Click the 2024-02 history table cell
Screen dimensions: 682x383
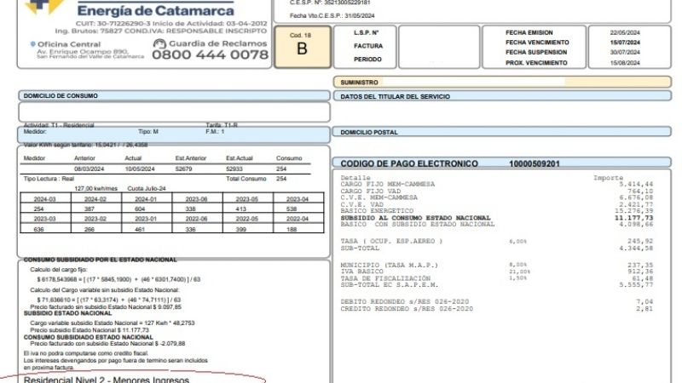pyautogui.click(x=95, y=199)
